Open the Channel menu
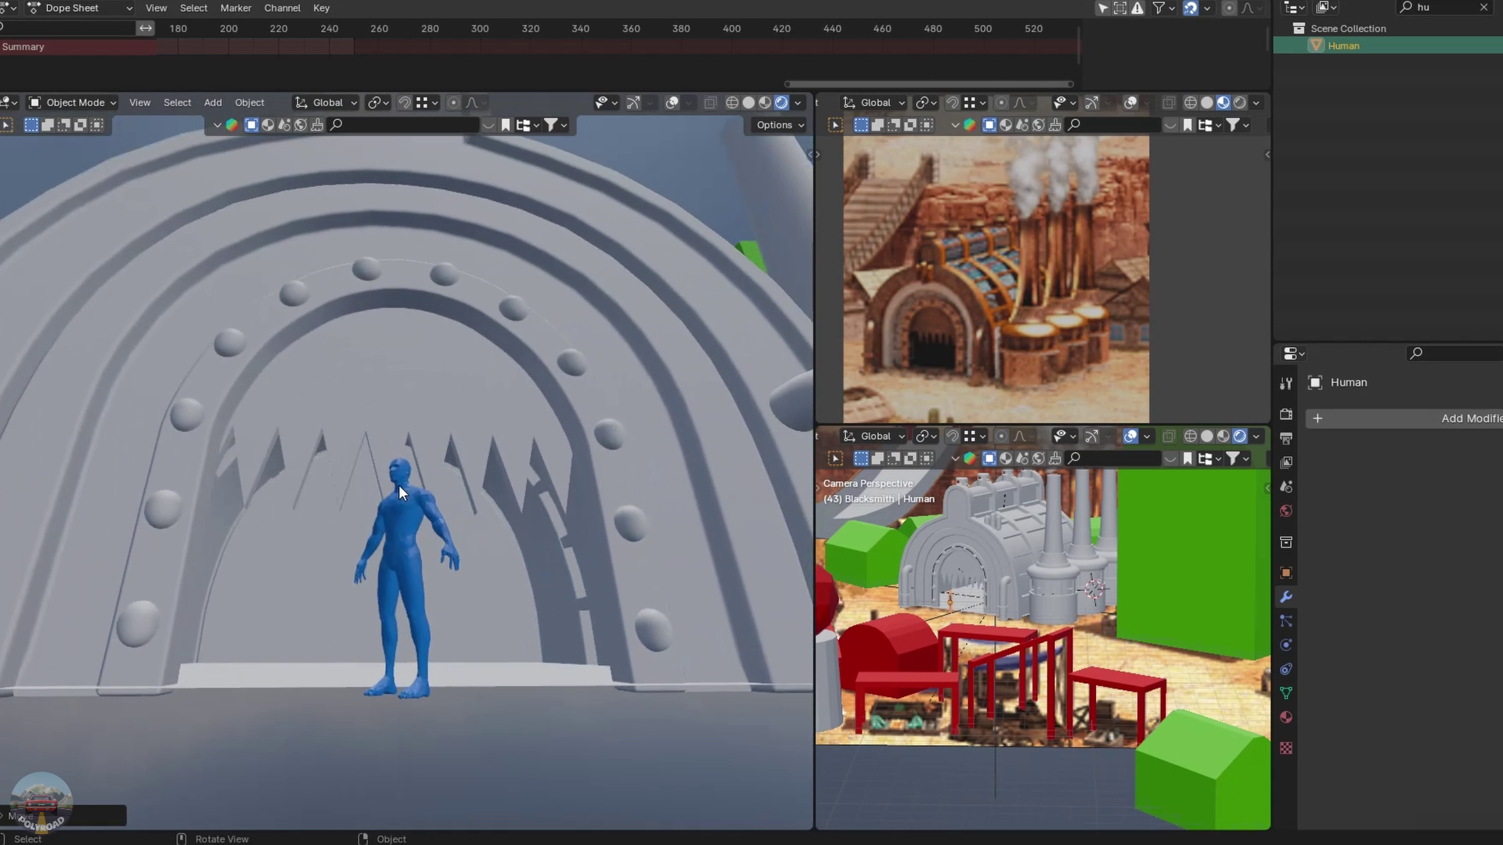Screen dimensions: 1503x845 pos(282,8)
